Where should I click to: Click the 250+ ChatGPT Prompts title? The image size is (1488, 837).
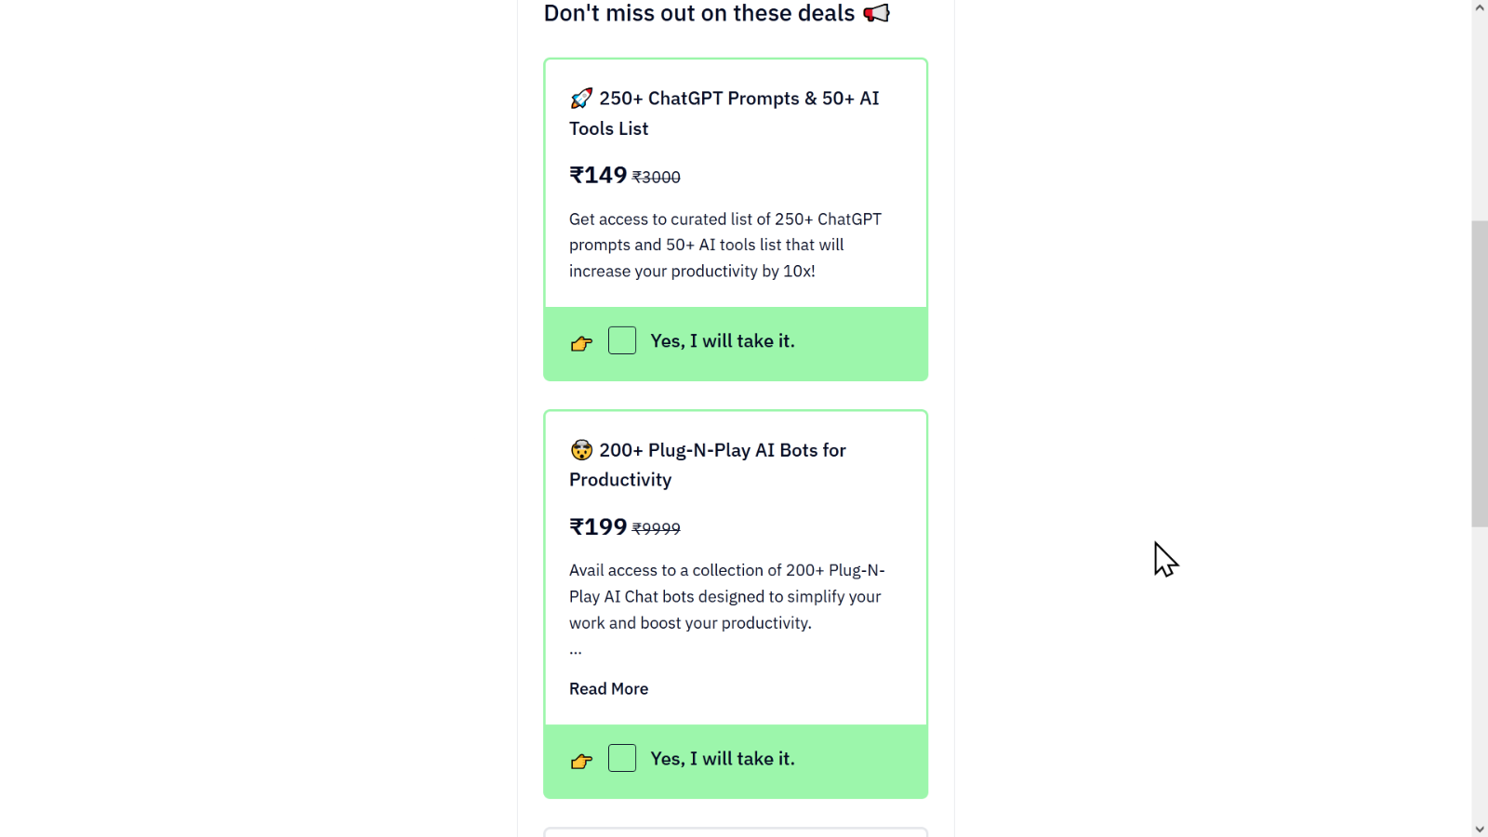click(x=724, y=113)
